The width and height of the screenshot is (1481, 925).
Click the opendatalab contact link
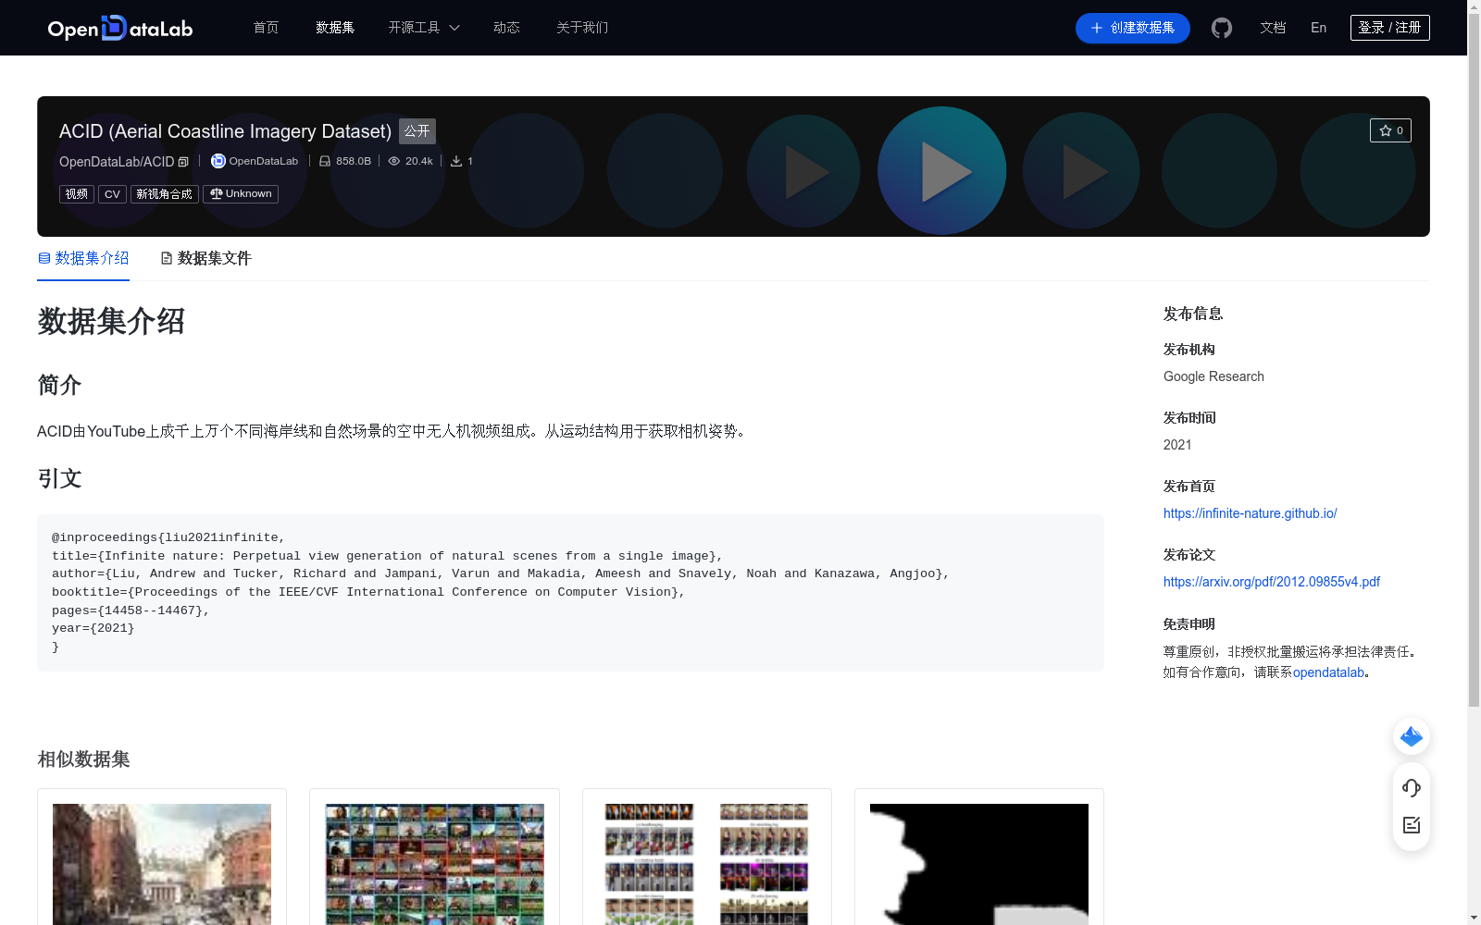pyautogui.click(x=1328, y=672)
